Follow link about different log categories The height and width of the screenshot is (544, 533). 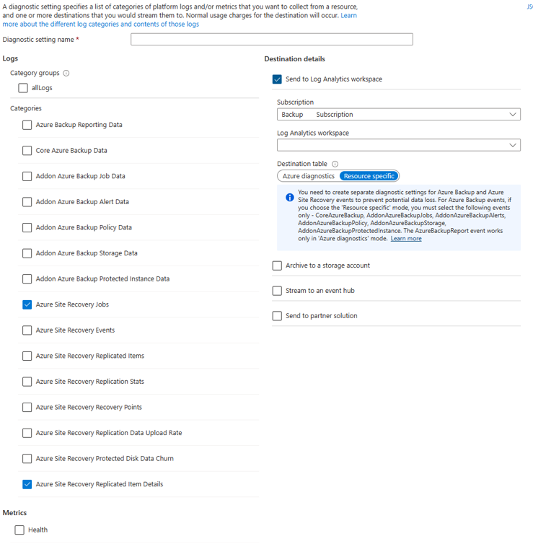click(100, 25)
